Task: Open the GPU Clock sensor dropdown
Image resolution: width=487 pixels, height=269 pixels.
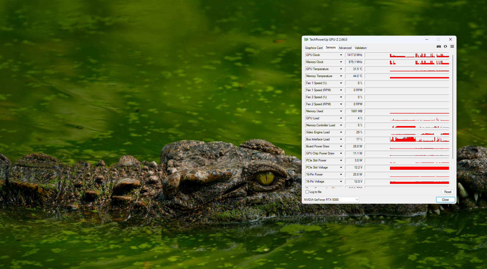Action: coord(341,55)
